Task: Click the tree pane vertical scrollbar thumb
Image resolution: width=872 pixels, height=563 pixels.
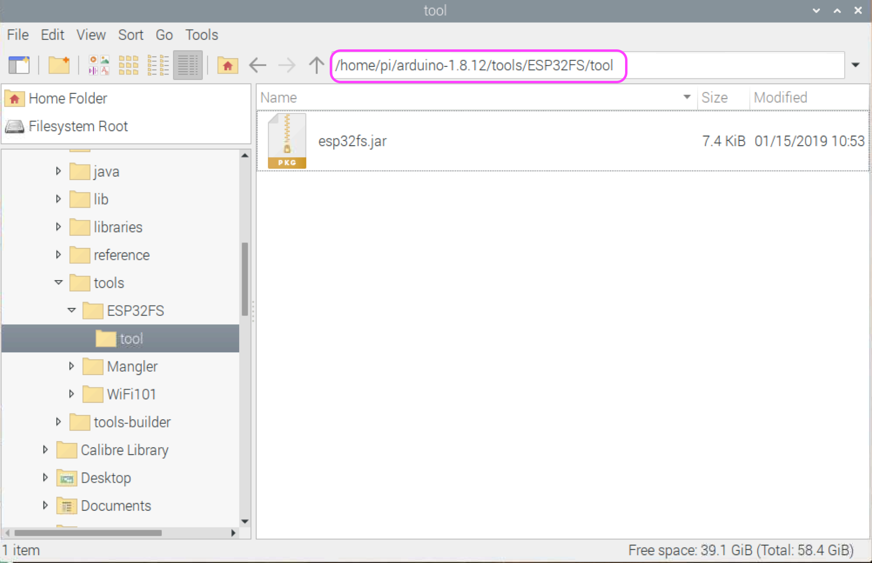Action: coord(245,279)
